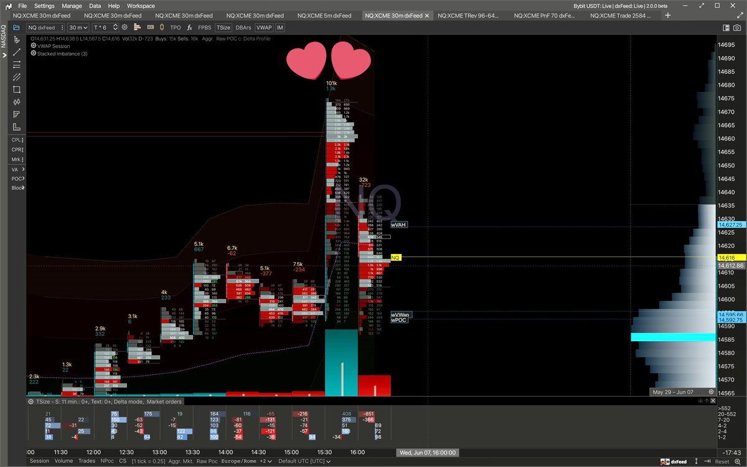
Task: Toggle the TSize indicator button
Action: (223, 27)
